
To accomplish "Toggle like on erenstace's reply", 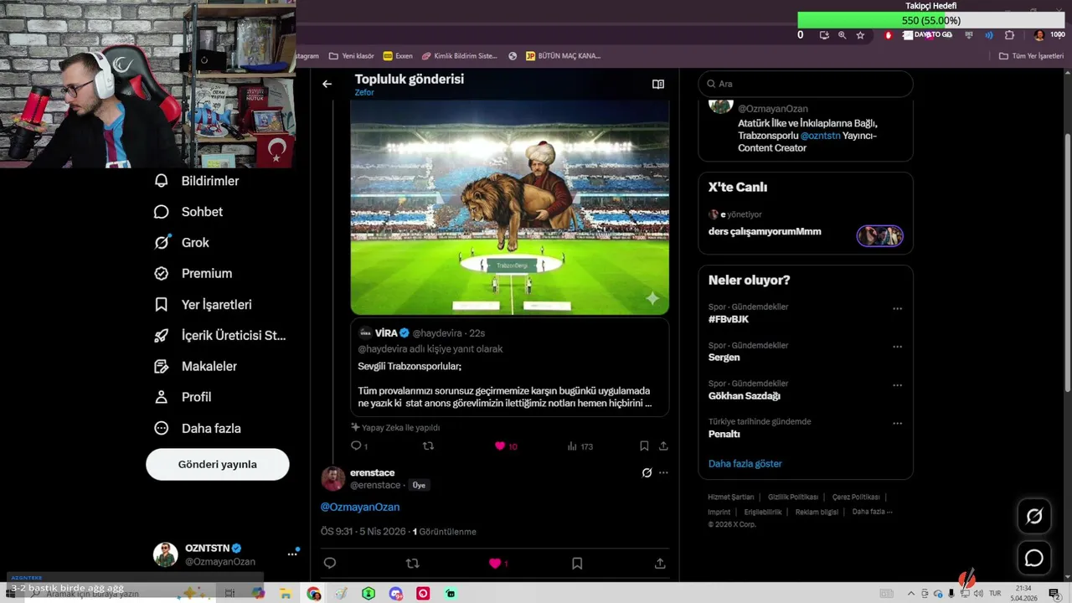I will 498,564.
